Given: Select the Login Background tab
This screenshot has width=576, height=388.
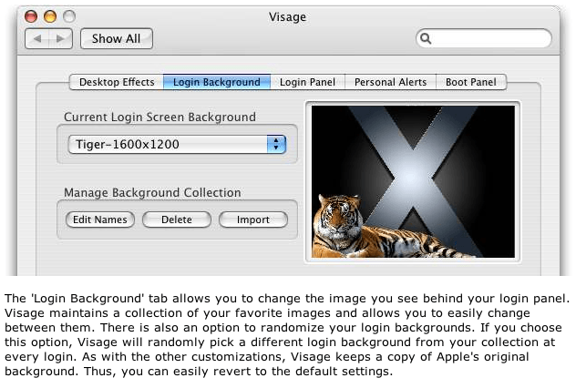Looking at the screenshot, I should pyautogui.click(x=217, y=82).
